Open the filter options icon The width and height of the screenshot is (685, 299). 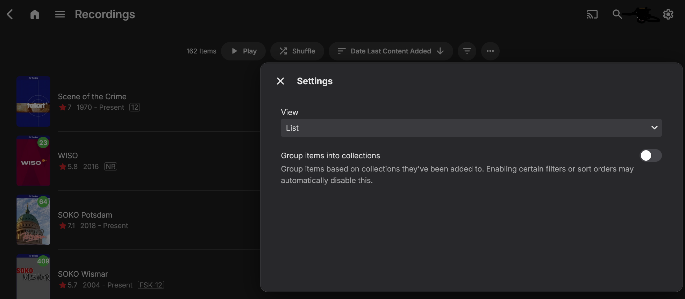[467, 51]
